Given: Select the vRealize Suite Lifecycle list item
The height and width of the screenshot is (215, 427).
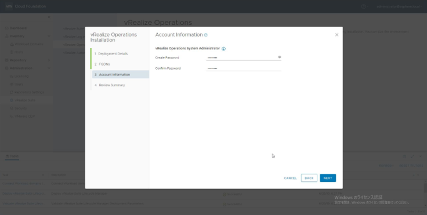Looking at the screenshot, I should click(x=74, y=28).
